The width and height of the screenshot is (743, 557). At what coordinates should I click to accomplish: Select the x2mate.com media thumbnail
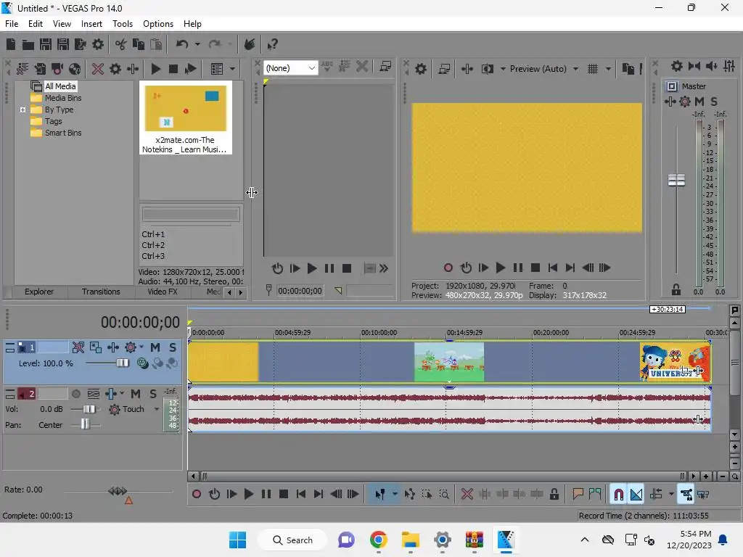click(x=185, y=118)
